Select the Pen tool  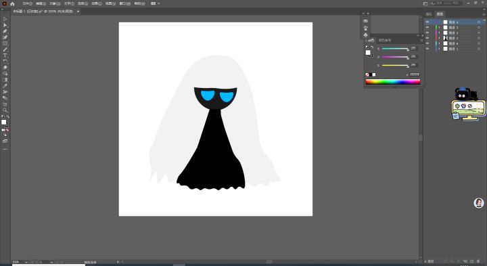coord(5,31)
